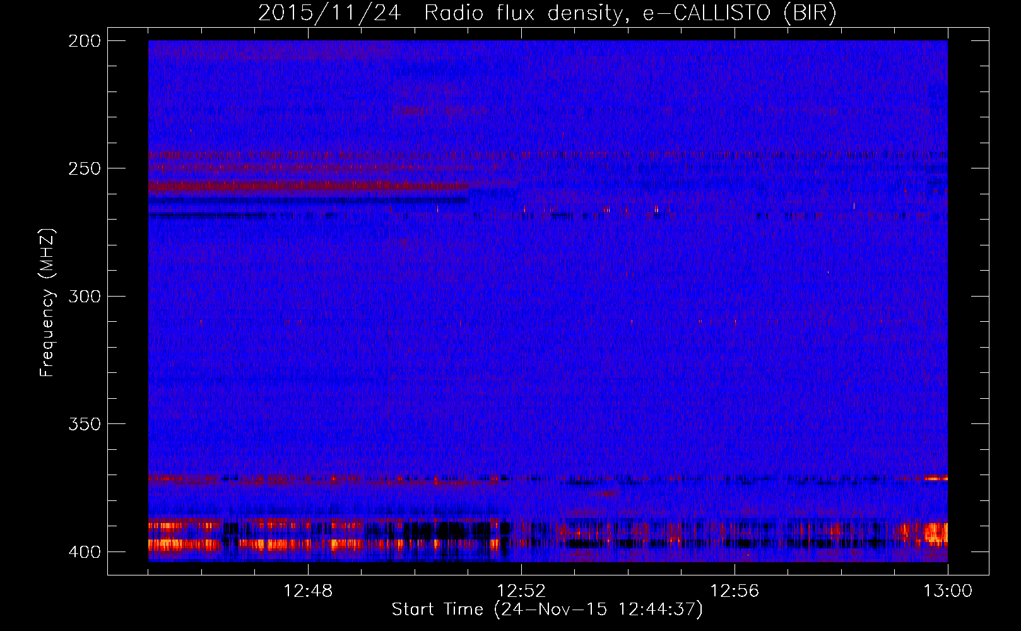Screen dimensions: 1021x631
Task: Click the 'Frequency (MHZ)' axis label
Action: (47, 302)
